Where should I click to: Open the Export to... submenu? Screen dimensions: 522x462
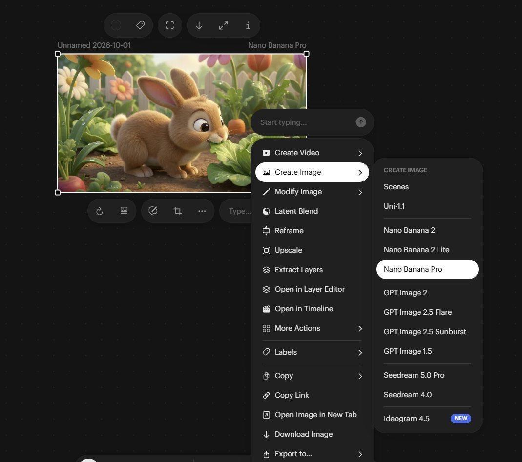[x=312, y=454]
